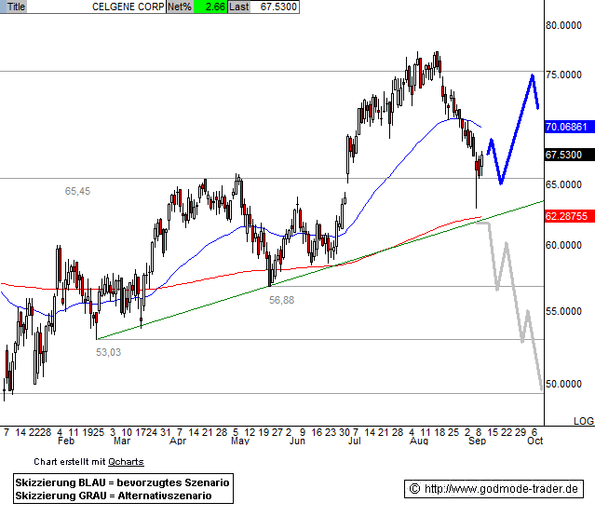Click the copyright symbol icon
Viewport: 595px width, 516px height.
pyautogui.click(x=414, y=489)
